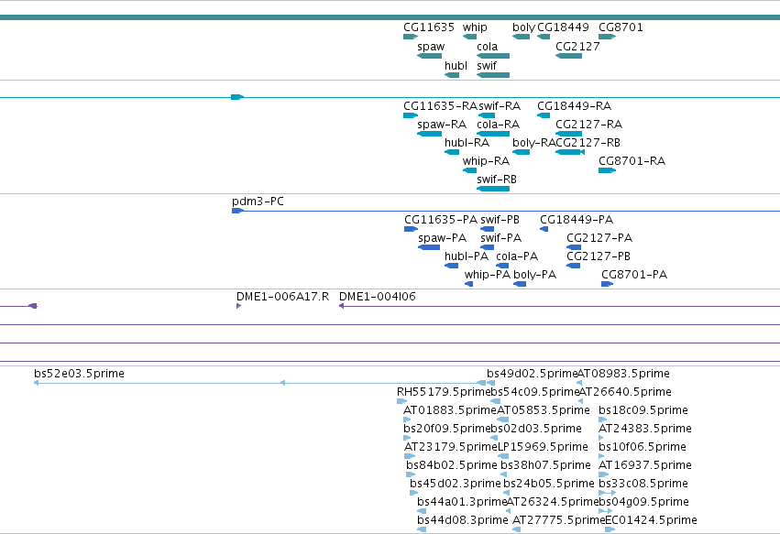Click the swif-RA transcript label
Viewport: 780px width, 534px height.
[500, 106]
